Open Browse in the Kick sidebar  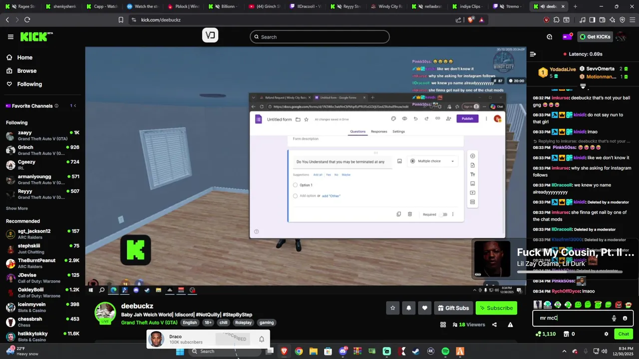(21, 71)
